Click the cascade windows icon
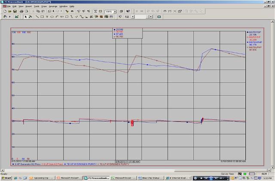Screen dimensions: 275x181 pos(121,12)
